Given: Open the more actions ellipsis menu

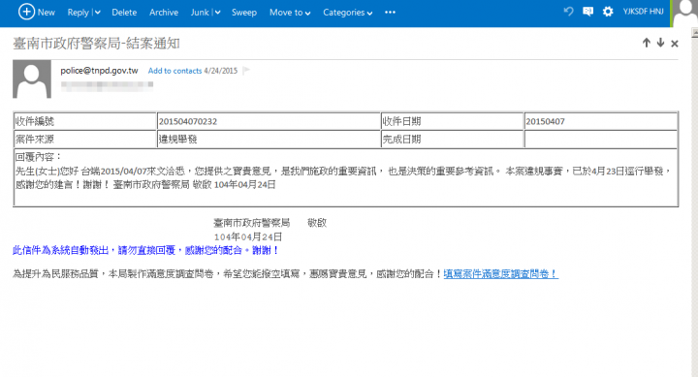Looking at the screenshot, I should tap(390, 12).
